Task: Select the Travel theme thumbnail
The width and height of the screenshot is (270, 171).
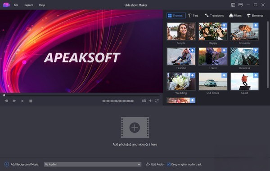Action: (213, 56)
